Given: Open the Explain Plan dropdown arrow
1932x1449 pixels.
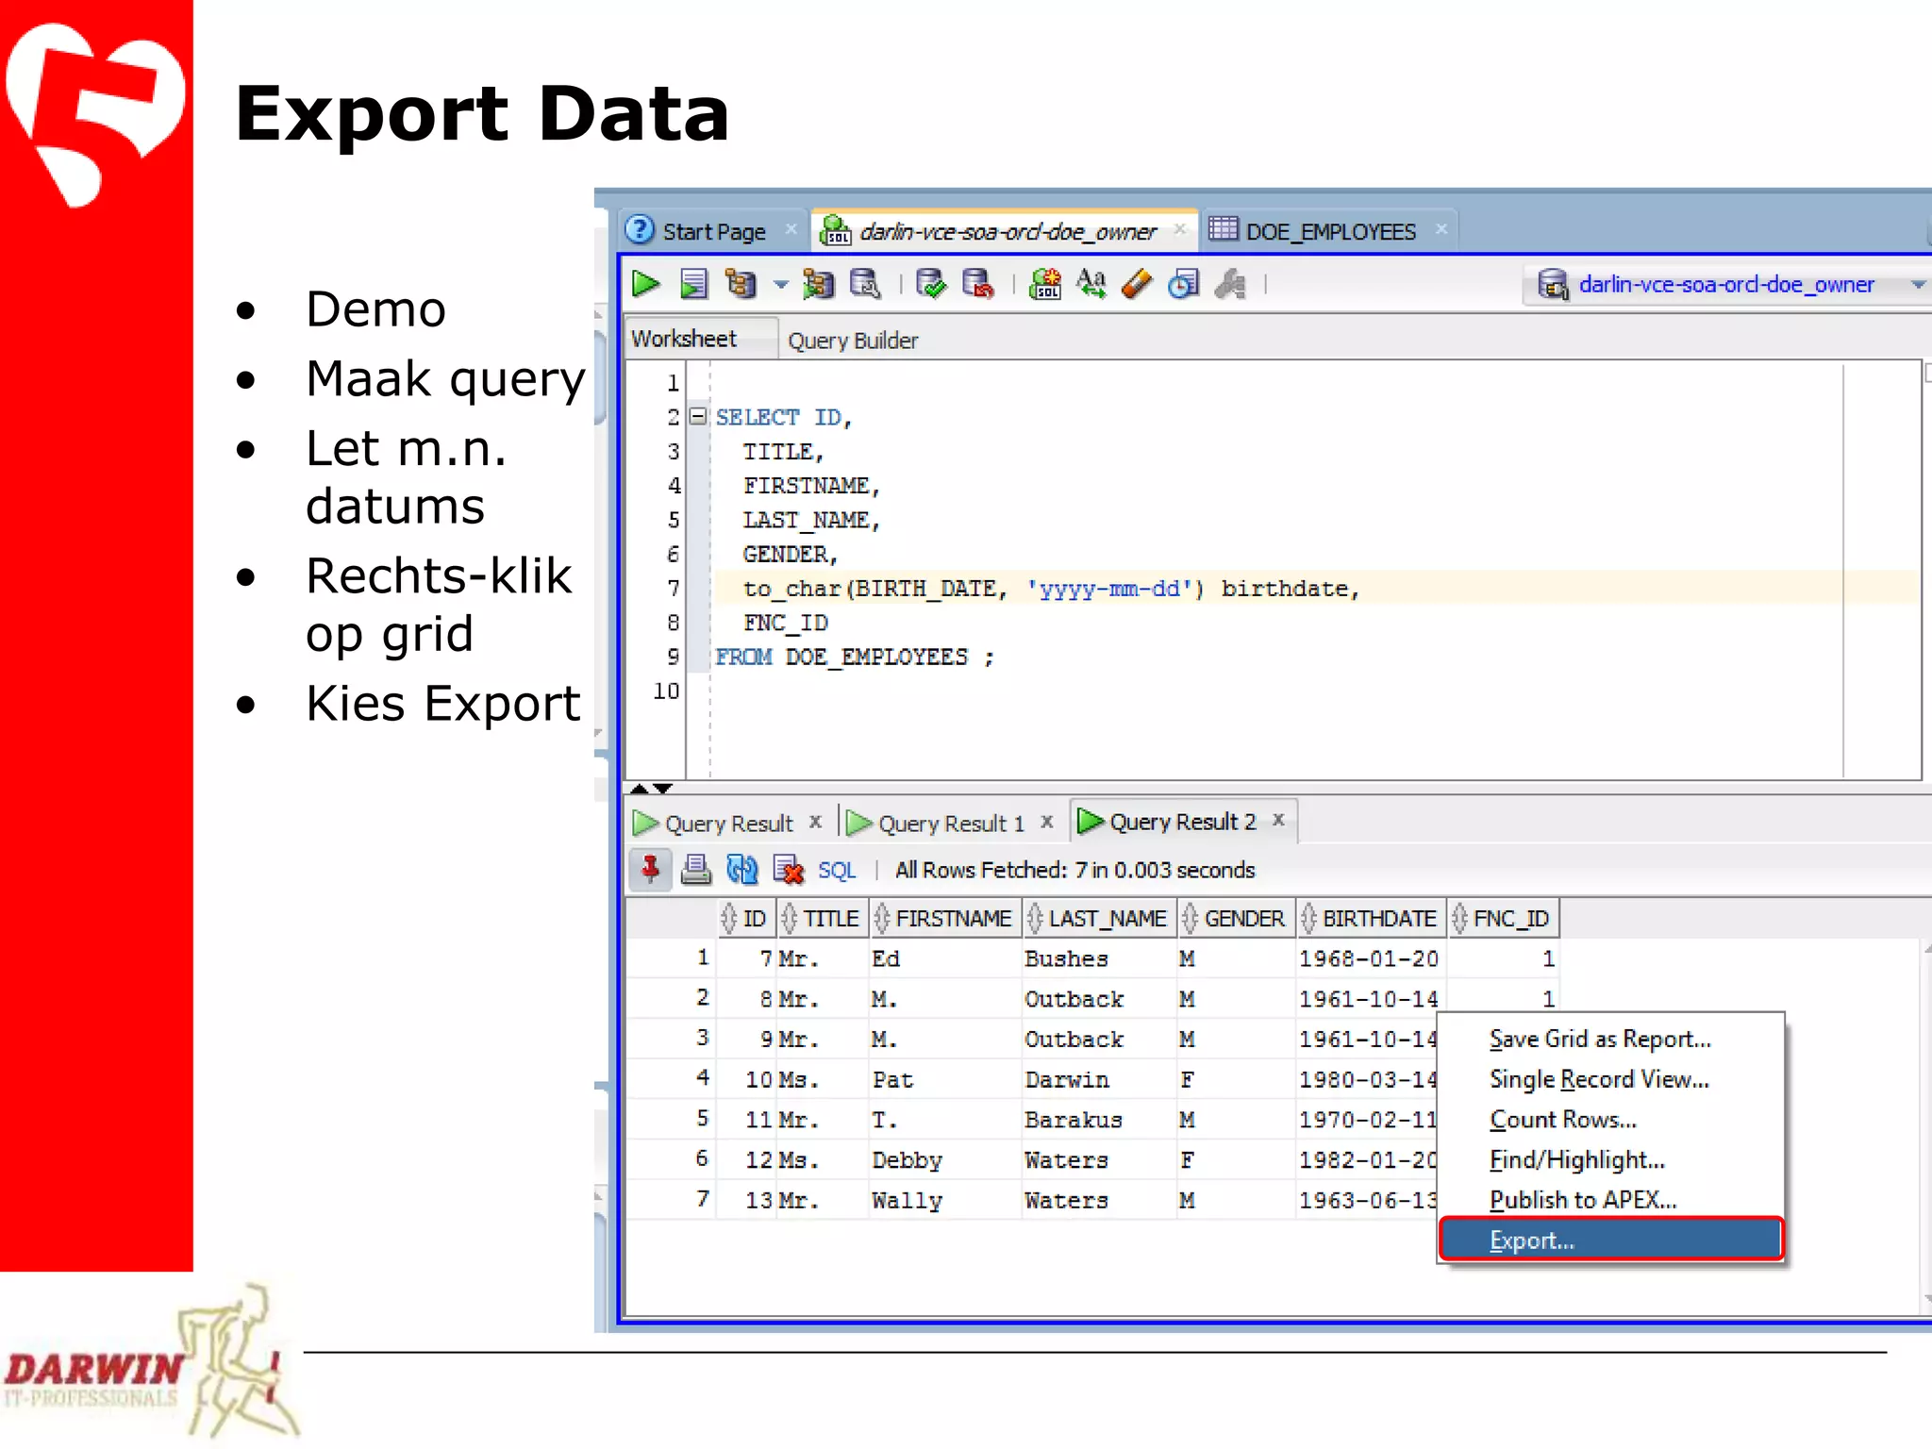Looking at the screenshot, I should coord(780,284).
